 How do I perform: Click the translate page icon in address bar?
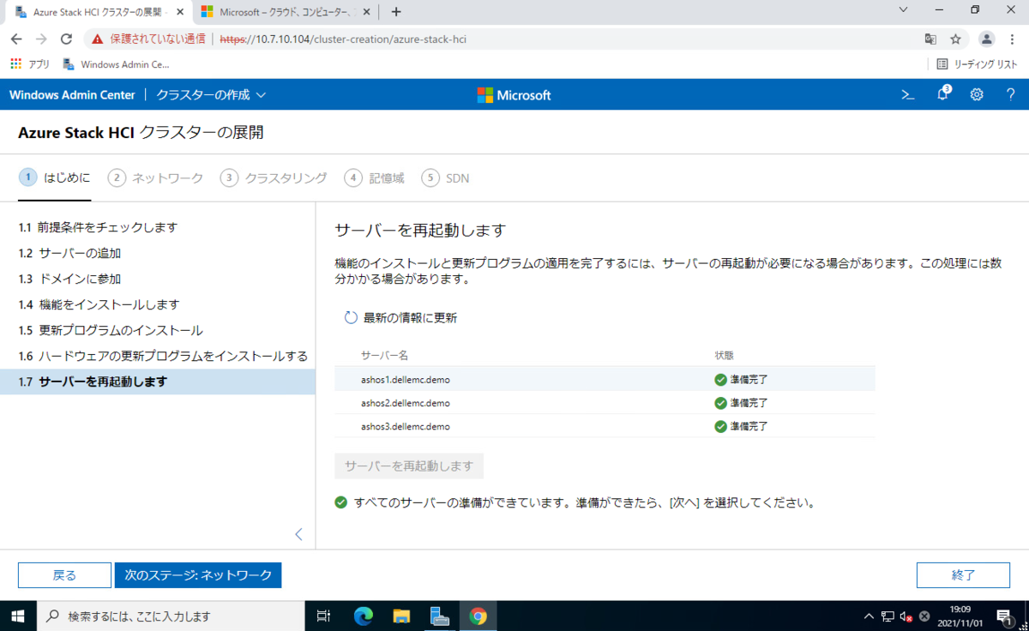(x=930, y=39)
